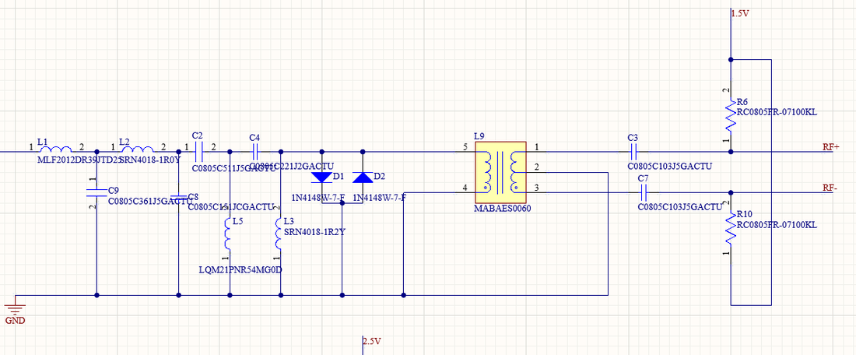Click transformer L9 pin 4
Image resolution: width=856 pixels, height=355 pixels.
click(x=465, y=188)
